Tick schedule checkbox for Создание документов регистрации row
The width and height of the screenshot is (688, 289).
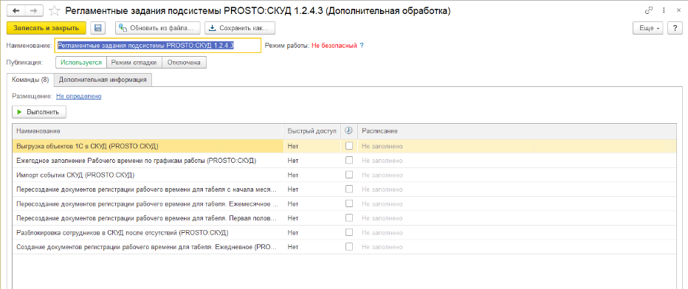point(349,246)
